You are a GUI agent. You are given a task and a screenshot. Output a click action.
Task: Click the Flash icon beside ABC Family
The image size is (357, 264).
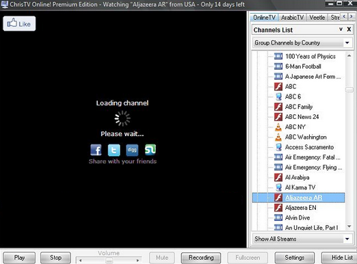[278, 107]
